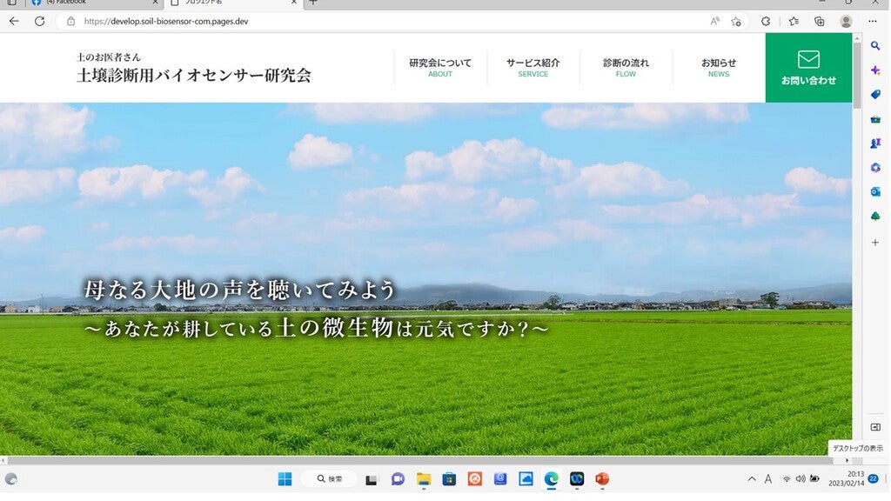This screenshot has height=501, width=891.
Task: Open Task View on the taskbar
Action: (372, 480)
